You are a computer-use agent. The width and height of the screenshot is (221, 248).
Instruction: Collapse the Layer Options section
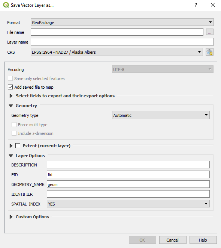(11, 156)
